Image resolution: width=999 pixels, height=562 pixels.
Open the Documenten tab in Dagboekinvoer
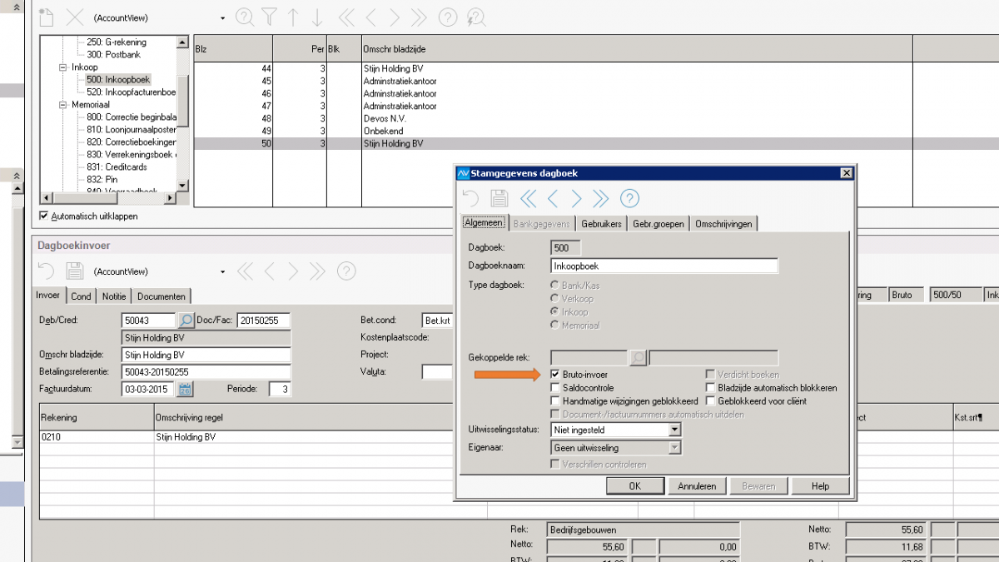click(162, 296)
